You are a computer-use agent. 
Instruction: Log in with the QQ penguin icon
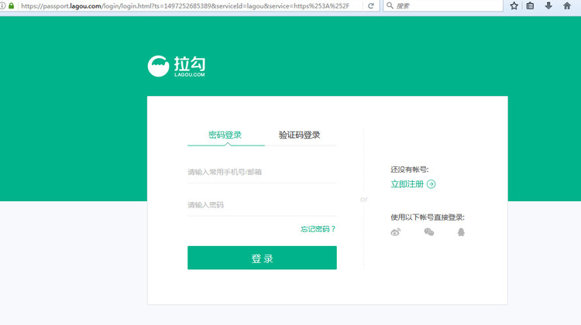pos(461,232)
